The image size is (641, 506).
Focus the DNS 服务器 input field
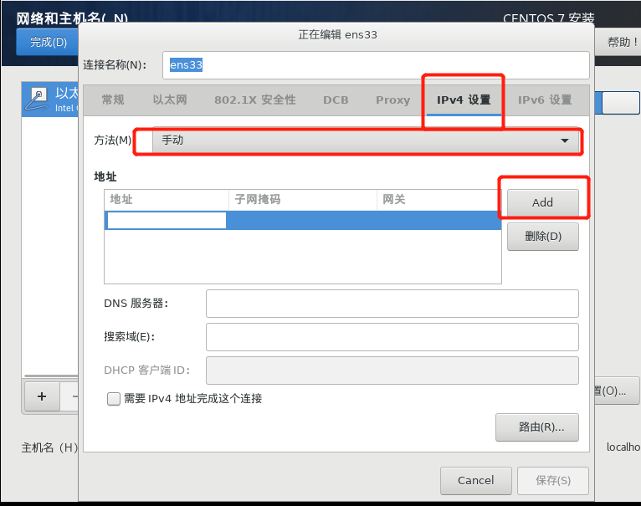tap(392, 304)
